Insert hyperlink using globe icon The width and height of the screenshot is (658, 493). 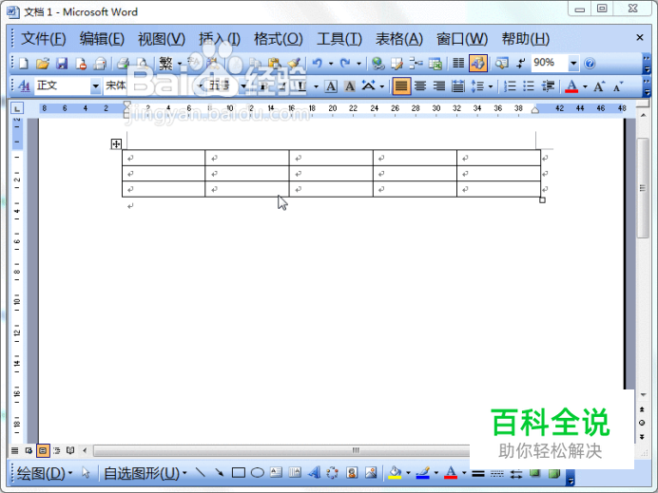tap(378, 64)
